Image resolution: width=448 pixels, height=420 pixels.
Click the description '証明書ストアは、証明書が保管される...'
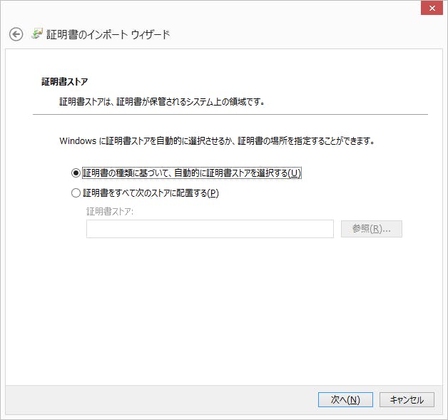162,102
